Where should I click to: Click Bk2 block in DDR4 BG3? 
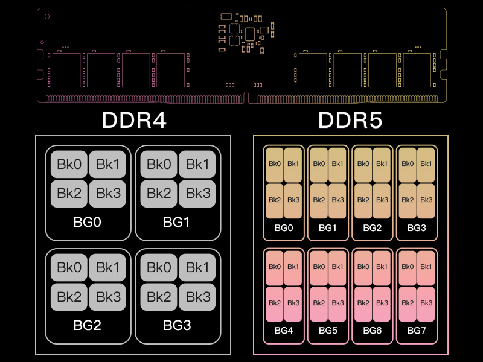tap(159, 297)
